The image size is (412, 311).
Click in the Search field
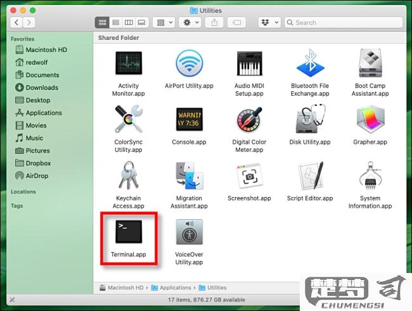click(x=344, y=23)
